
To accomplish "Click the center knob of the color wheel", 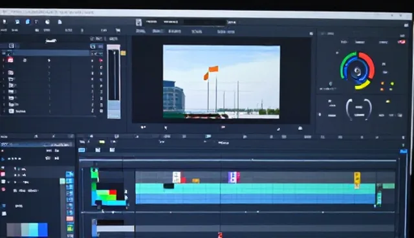I will coord(357,70).
